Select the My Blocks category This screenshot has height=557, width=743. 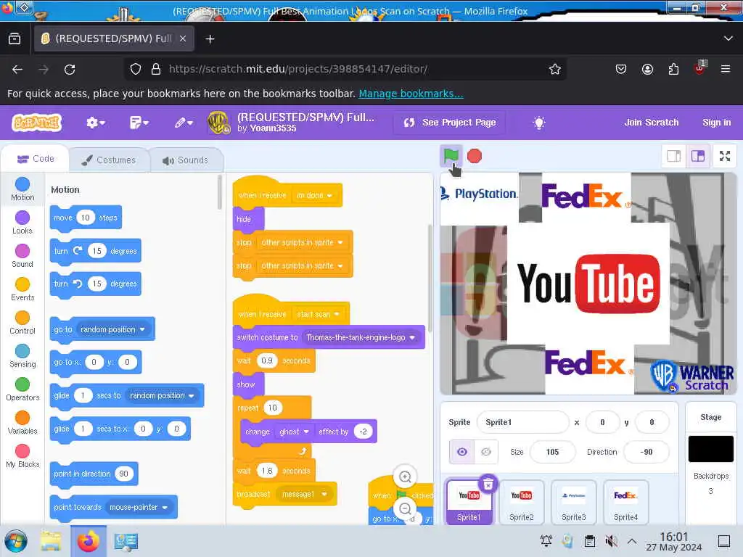(x=22, y=456)
